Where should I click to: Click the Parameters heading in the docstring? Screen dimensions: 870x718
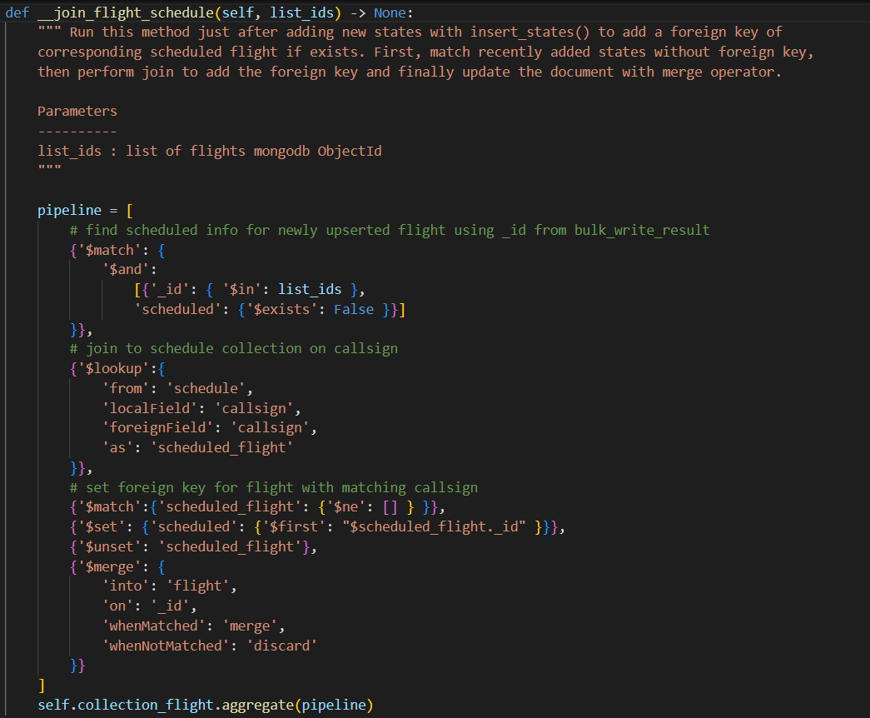pyautogui.click(x=77, y=112)
